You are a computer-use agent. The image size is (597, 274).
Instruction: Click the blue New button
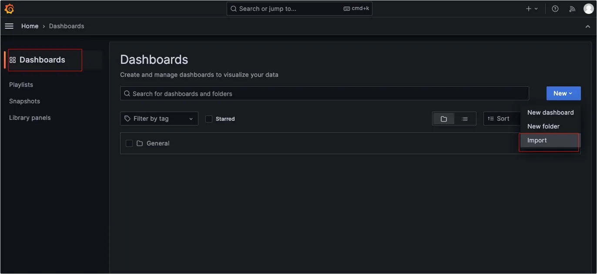(x=563, y=93)
